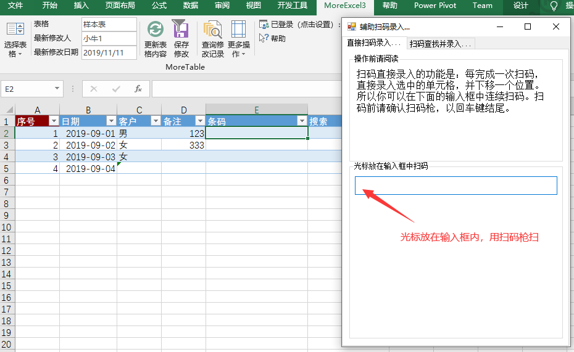Switch to the 扫码查找并录入 tab
This screenshot has height=352, width=574.
coord(441,44)
